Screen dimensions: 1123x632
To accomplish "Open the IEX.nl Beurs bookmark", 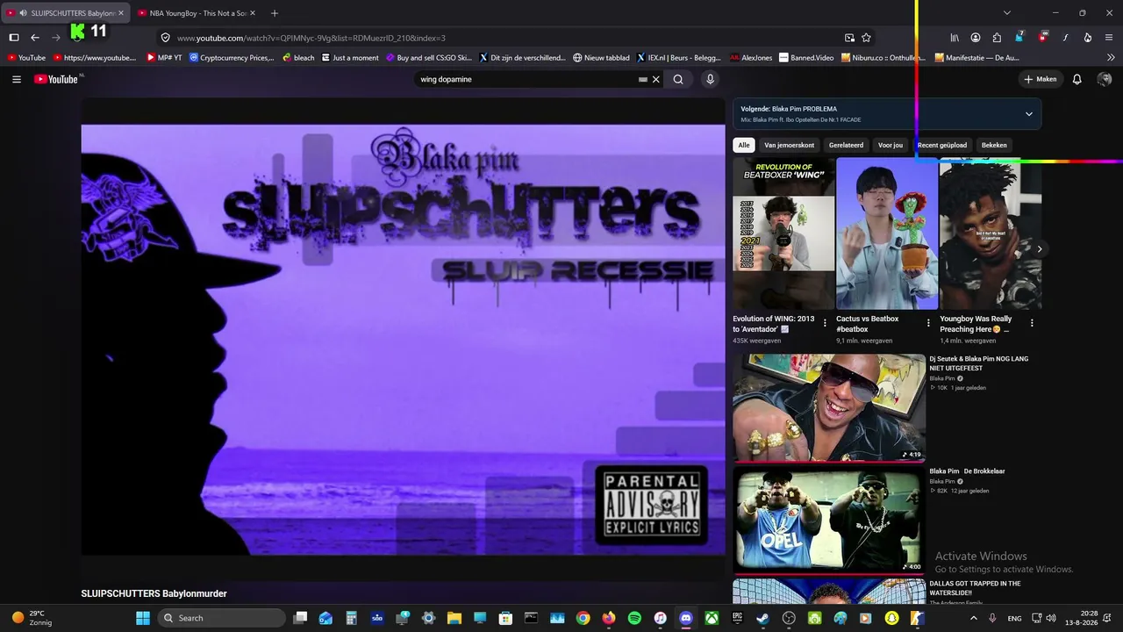I will coord(679,58).
